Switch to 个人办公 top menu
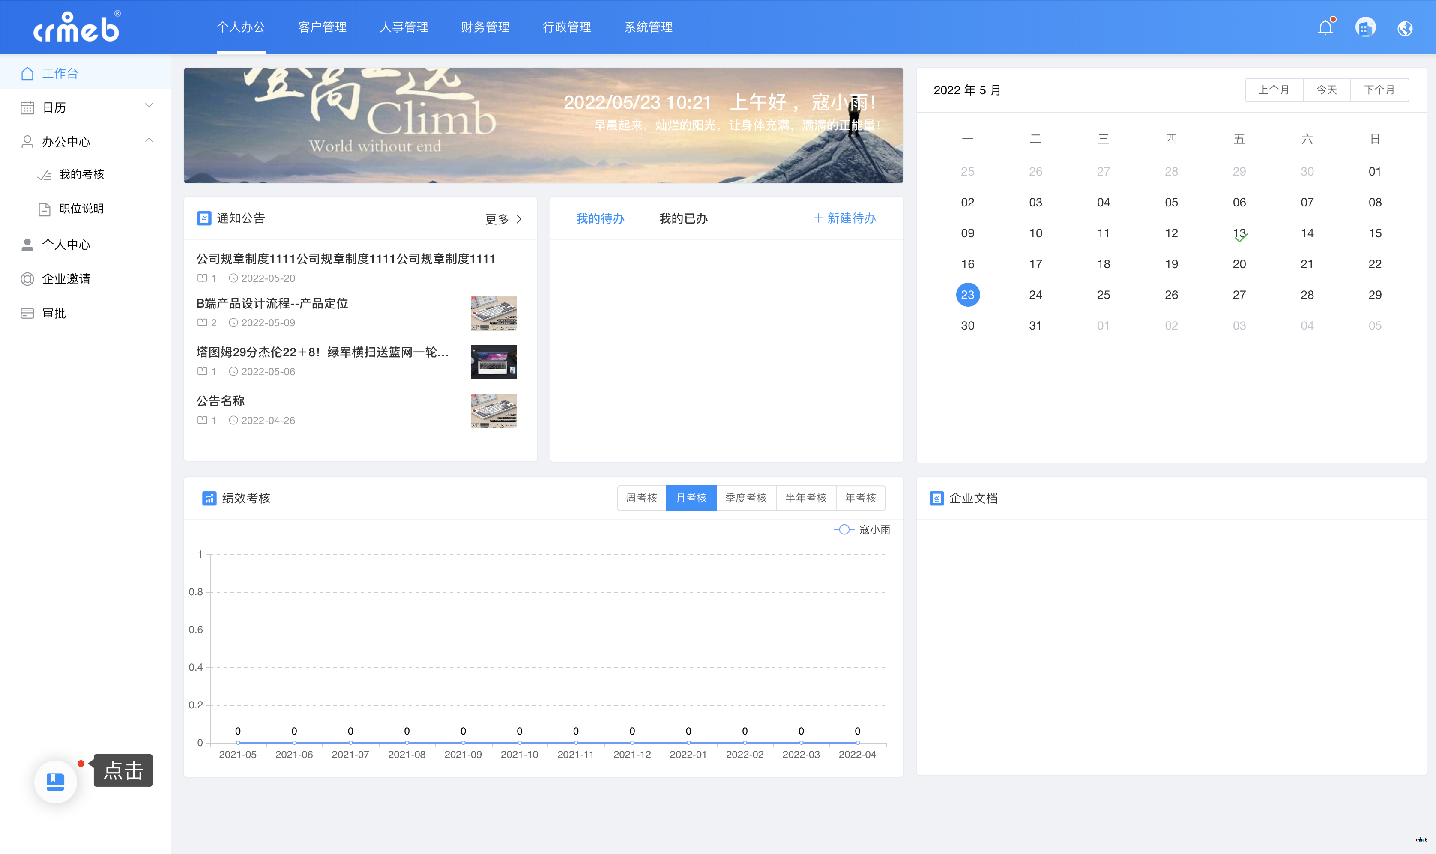This screenshot has height=854, width=1436. pos(241,27)
